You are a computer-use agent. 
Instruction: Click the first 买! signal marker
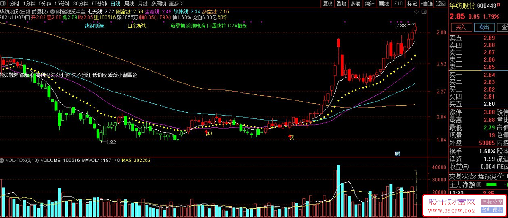click(x=209, y=134)
